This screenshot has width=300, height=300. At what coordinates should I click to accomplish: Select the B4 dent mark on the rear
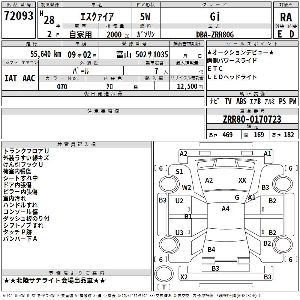click(211, 250)
